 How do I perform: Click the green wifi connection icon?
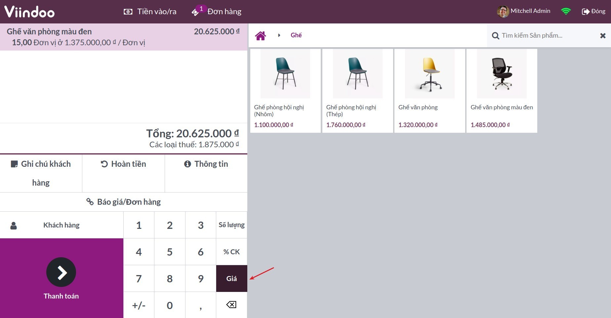[x=566, y=12]
